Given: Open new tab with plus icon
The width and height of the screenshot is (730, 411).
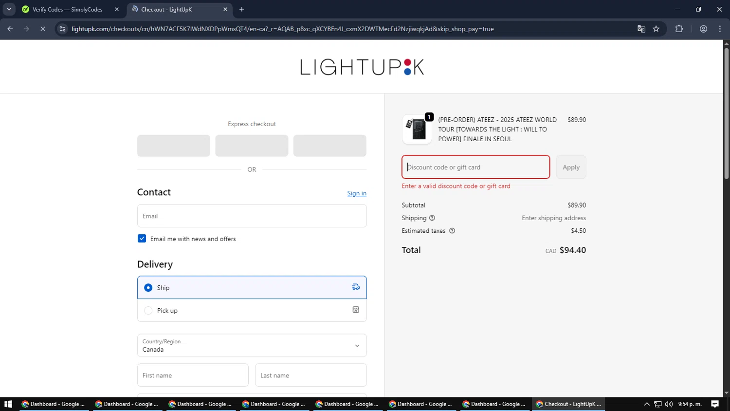Looking at the screenshot, I should (242, 9).
